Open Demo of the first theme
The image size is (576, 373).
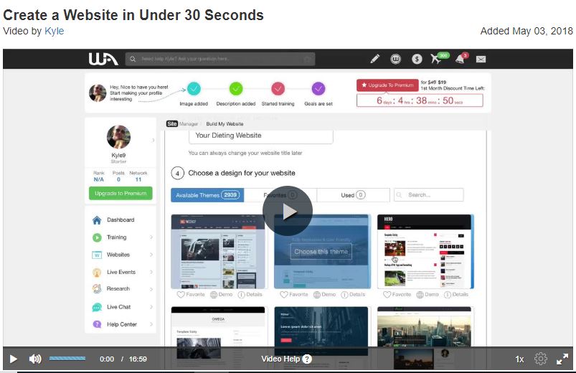(221, 294)
